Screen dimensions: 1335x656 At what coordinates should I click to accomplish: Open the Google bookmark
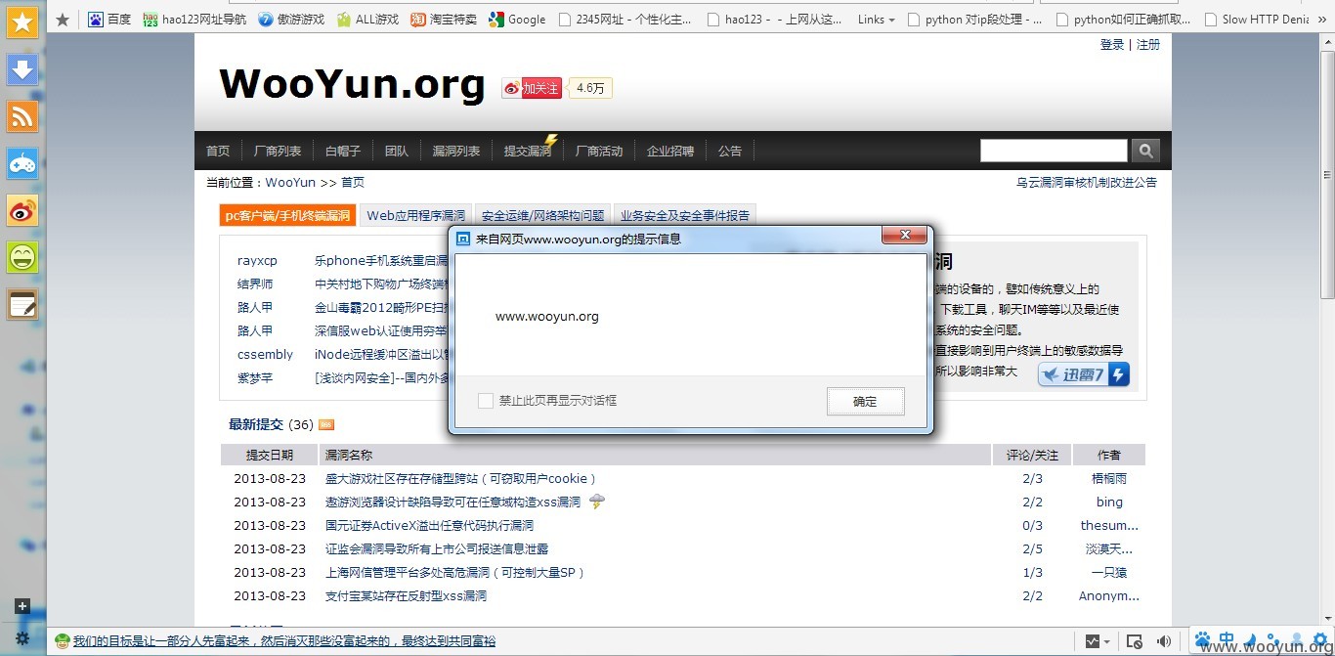point(517,19)
